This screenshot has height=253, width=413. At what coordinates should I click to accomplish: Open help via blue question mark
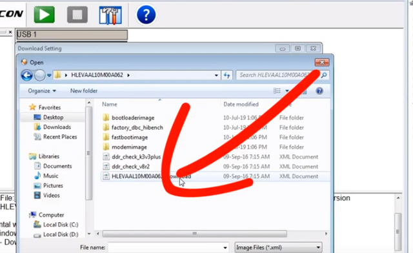point(146,14)
